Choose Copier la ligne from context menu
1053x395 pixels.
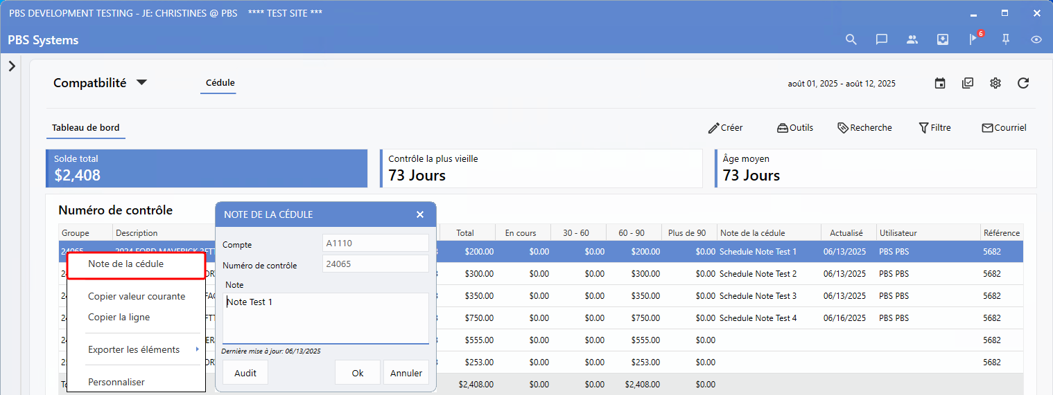pyautogui.click(x=119, y=317)
